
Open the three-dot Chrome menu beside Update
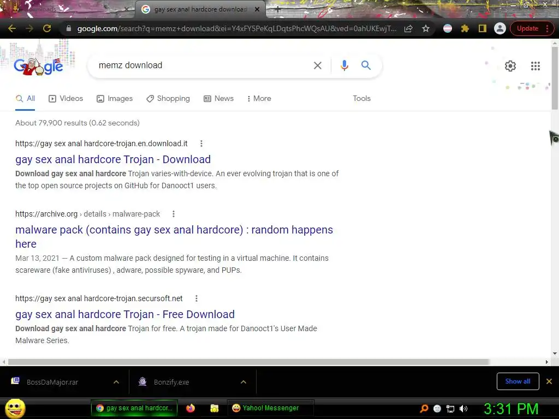coord(547,28)
